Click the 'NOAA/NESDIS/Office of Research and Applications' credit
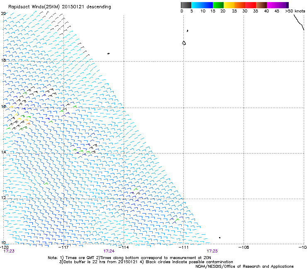This screenshot has height=269, width=307. point(244,267)
